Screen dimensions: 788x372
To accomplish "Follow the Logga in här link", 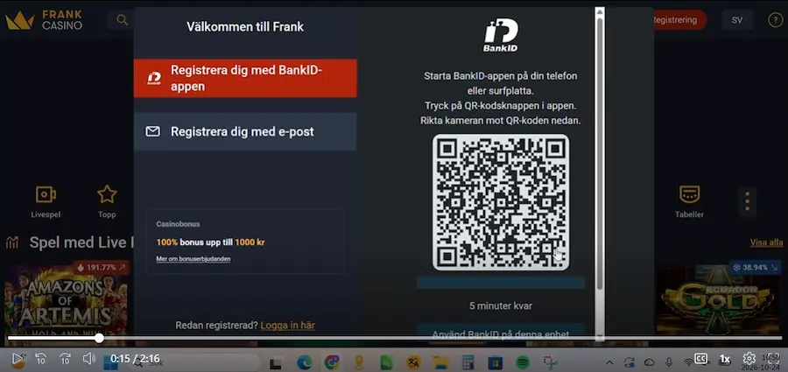I will click(287, 326).
